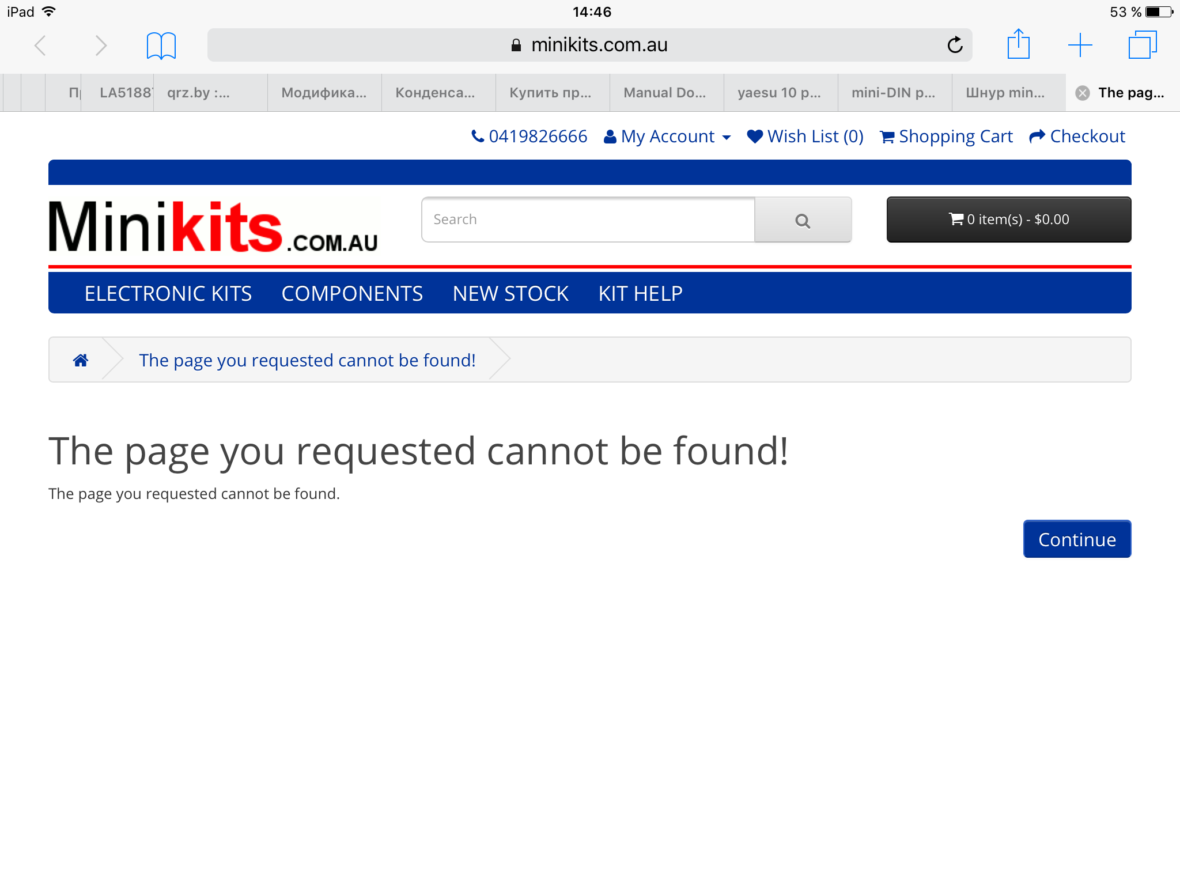Close the current 'The pag...' tab
1180x885 pixels.
click(1083, 93)
